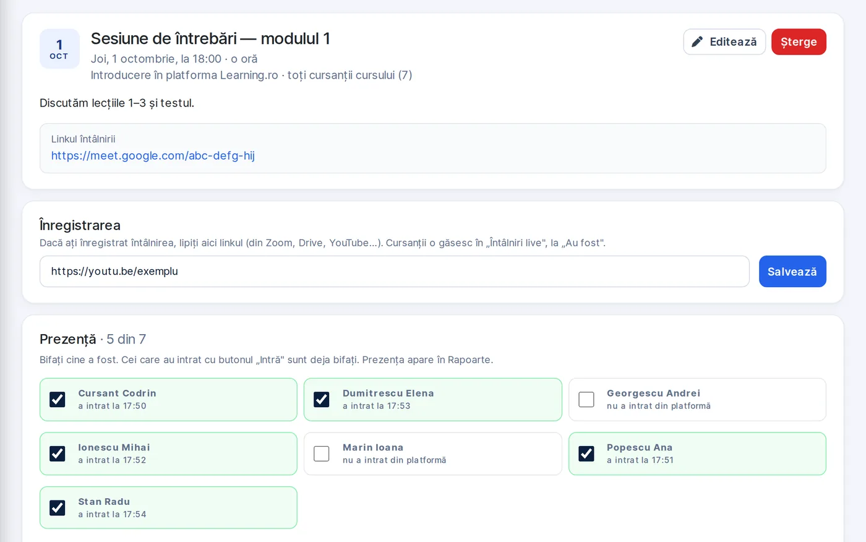Click the name 'Stan Radu'

point(104,502)
